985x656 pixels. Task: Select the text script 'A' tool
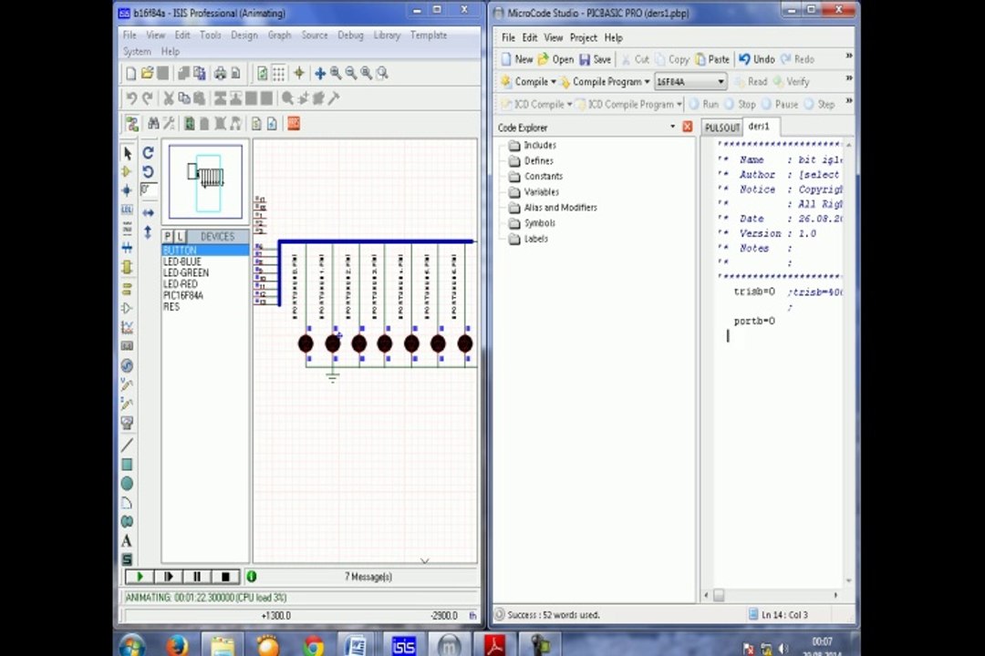click(x=127, y=540)
